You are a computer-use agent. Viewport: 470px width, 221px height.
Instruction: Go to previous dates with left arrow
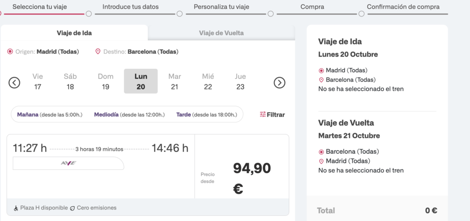[x=15, y=83]
